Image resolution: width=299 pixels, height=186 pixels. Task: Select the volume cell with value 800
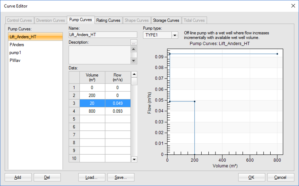pyautogui.click(x=92, y=111)
